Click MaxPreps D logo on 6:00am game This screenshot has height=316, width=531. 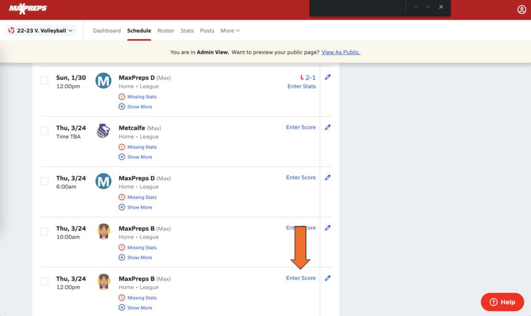click(x=104, y=181)
